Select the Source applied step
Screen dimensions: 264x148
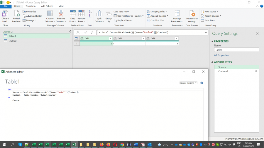tap(236, 67)
